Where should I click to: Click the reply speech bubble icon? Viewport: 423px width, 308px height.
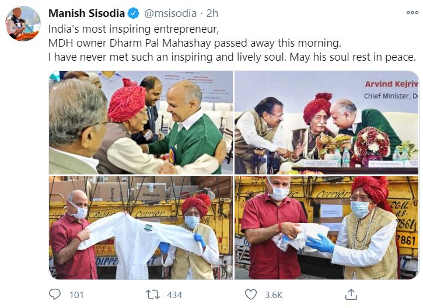(x=55, y=295)
